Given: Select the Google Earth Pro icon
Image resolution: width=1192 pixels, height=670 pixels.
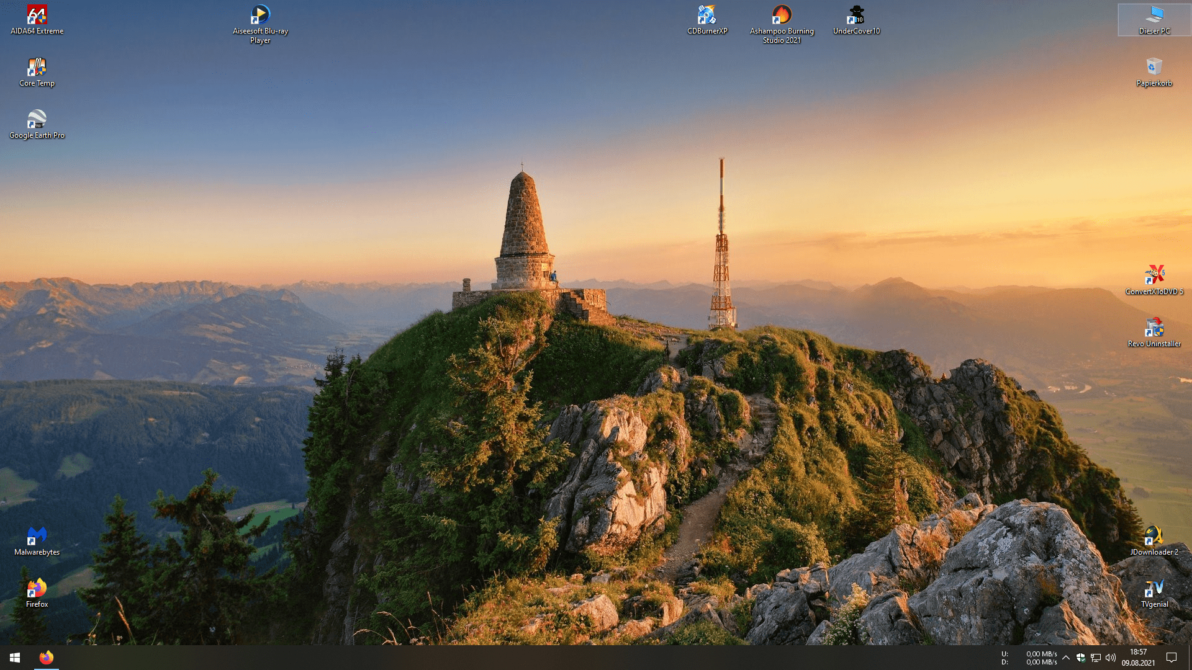Looking at the screenshot, I should coord(37,120).
